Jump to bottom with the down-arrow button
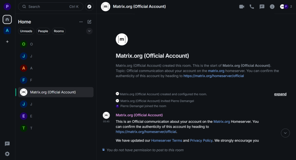 tap(285, 133)
